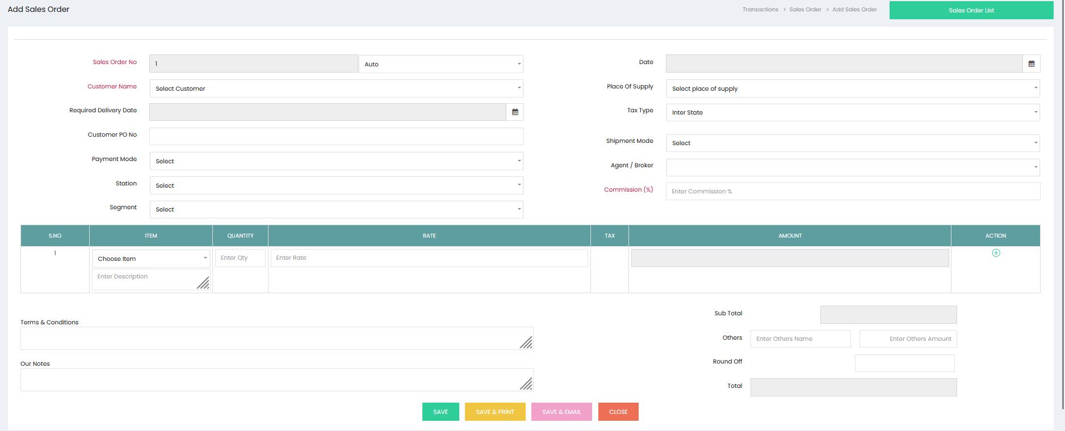The width and height of the screenshot is (1065, 431).
Task: Open the Agent / Broker dropdown
Action: [853, 167]
